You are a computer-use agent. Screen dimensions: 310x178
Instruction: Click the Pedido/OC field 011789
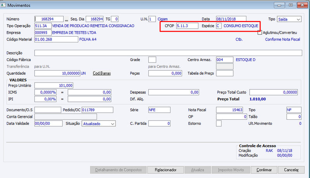(x=98, y=110)
